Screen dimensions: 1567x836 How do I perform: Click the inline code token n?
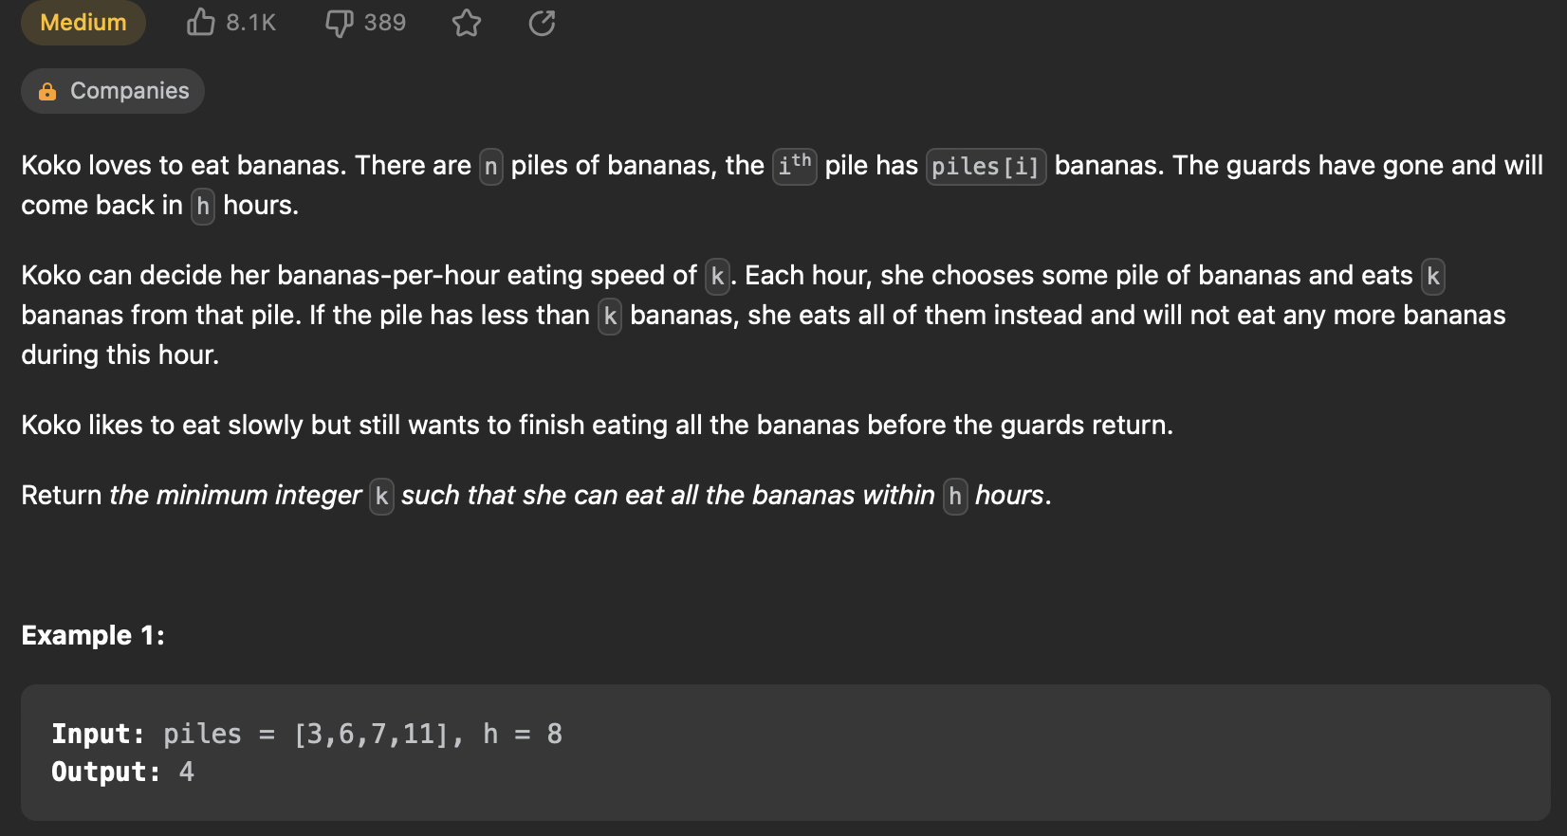coord(490,166)
